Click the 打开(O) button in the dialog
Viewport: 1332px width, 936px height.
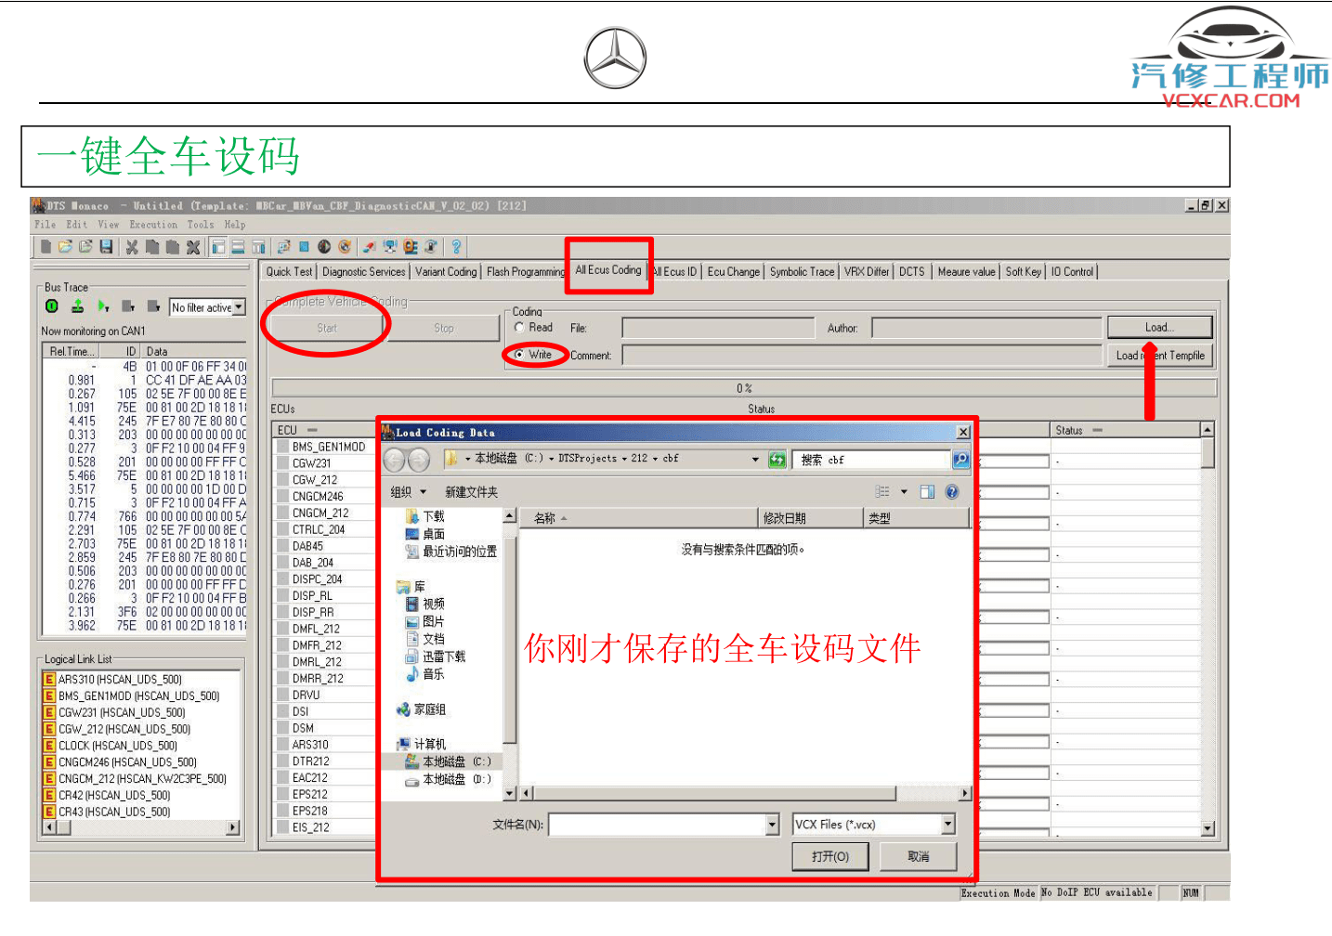[829, 856]
